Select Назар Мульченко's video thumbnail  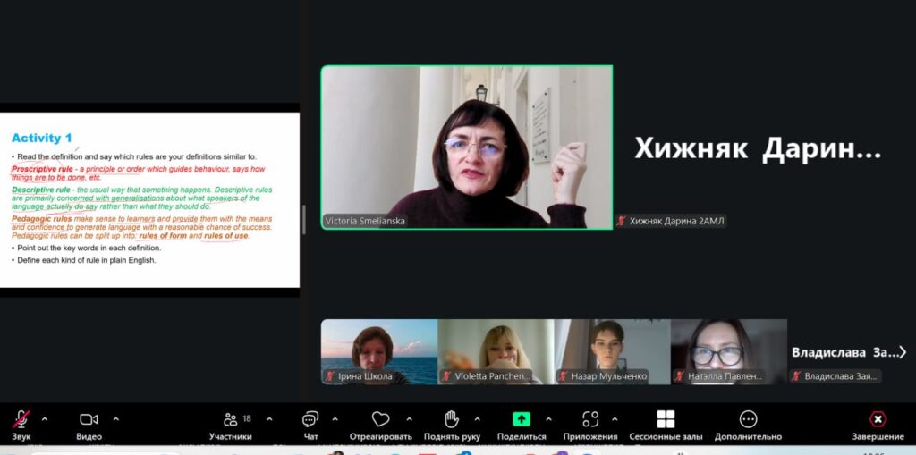click(x=612, y=351)
